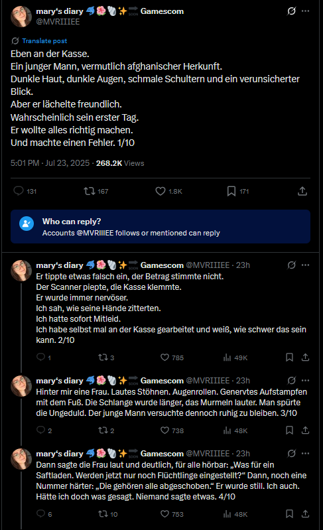Click the Who can reply info banner
This screenshot has height=530, width=323.
pyautogui.click(x=161, y=226)
